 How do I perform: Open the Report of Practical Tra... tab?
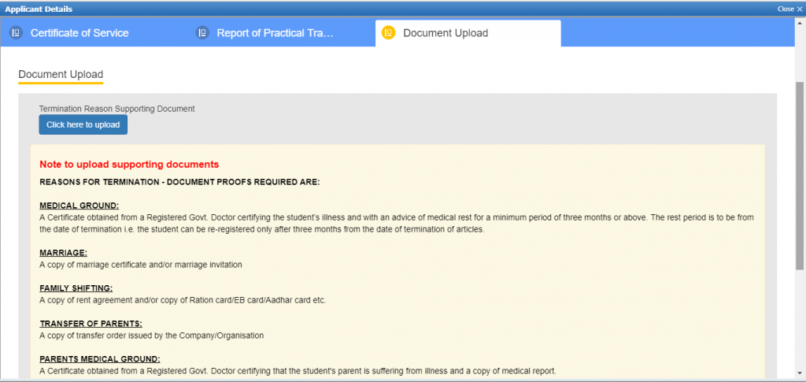(275, 33)
